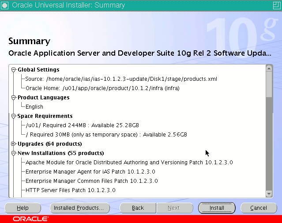Go back with the Back button

(x=138, y=208)
